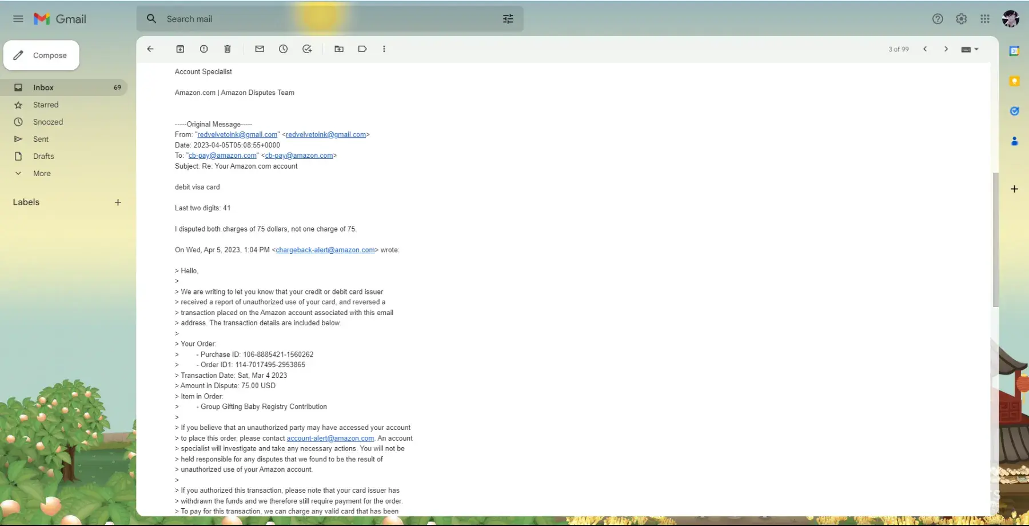Go back to the inbox list
Screen dimensions: 1029x526
click(150, 49)
